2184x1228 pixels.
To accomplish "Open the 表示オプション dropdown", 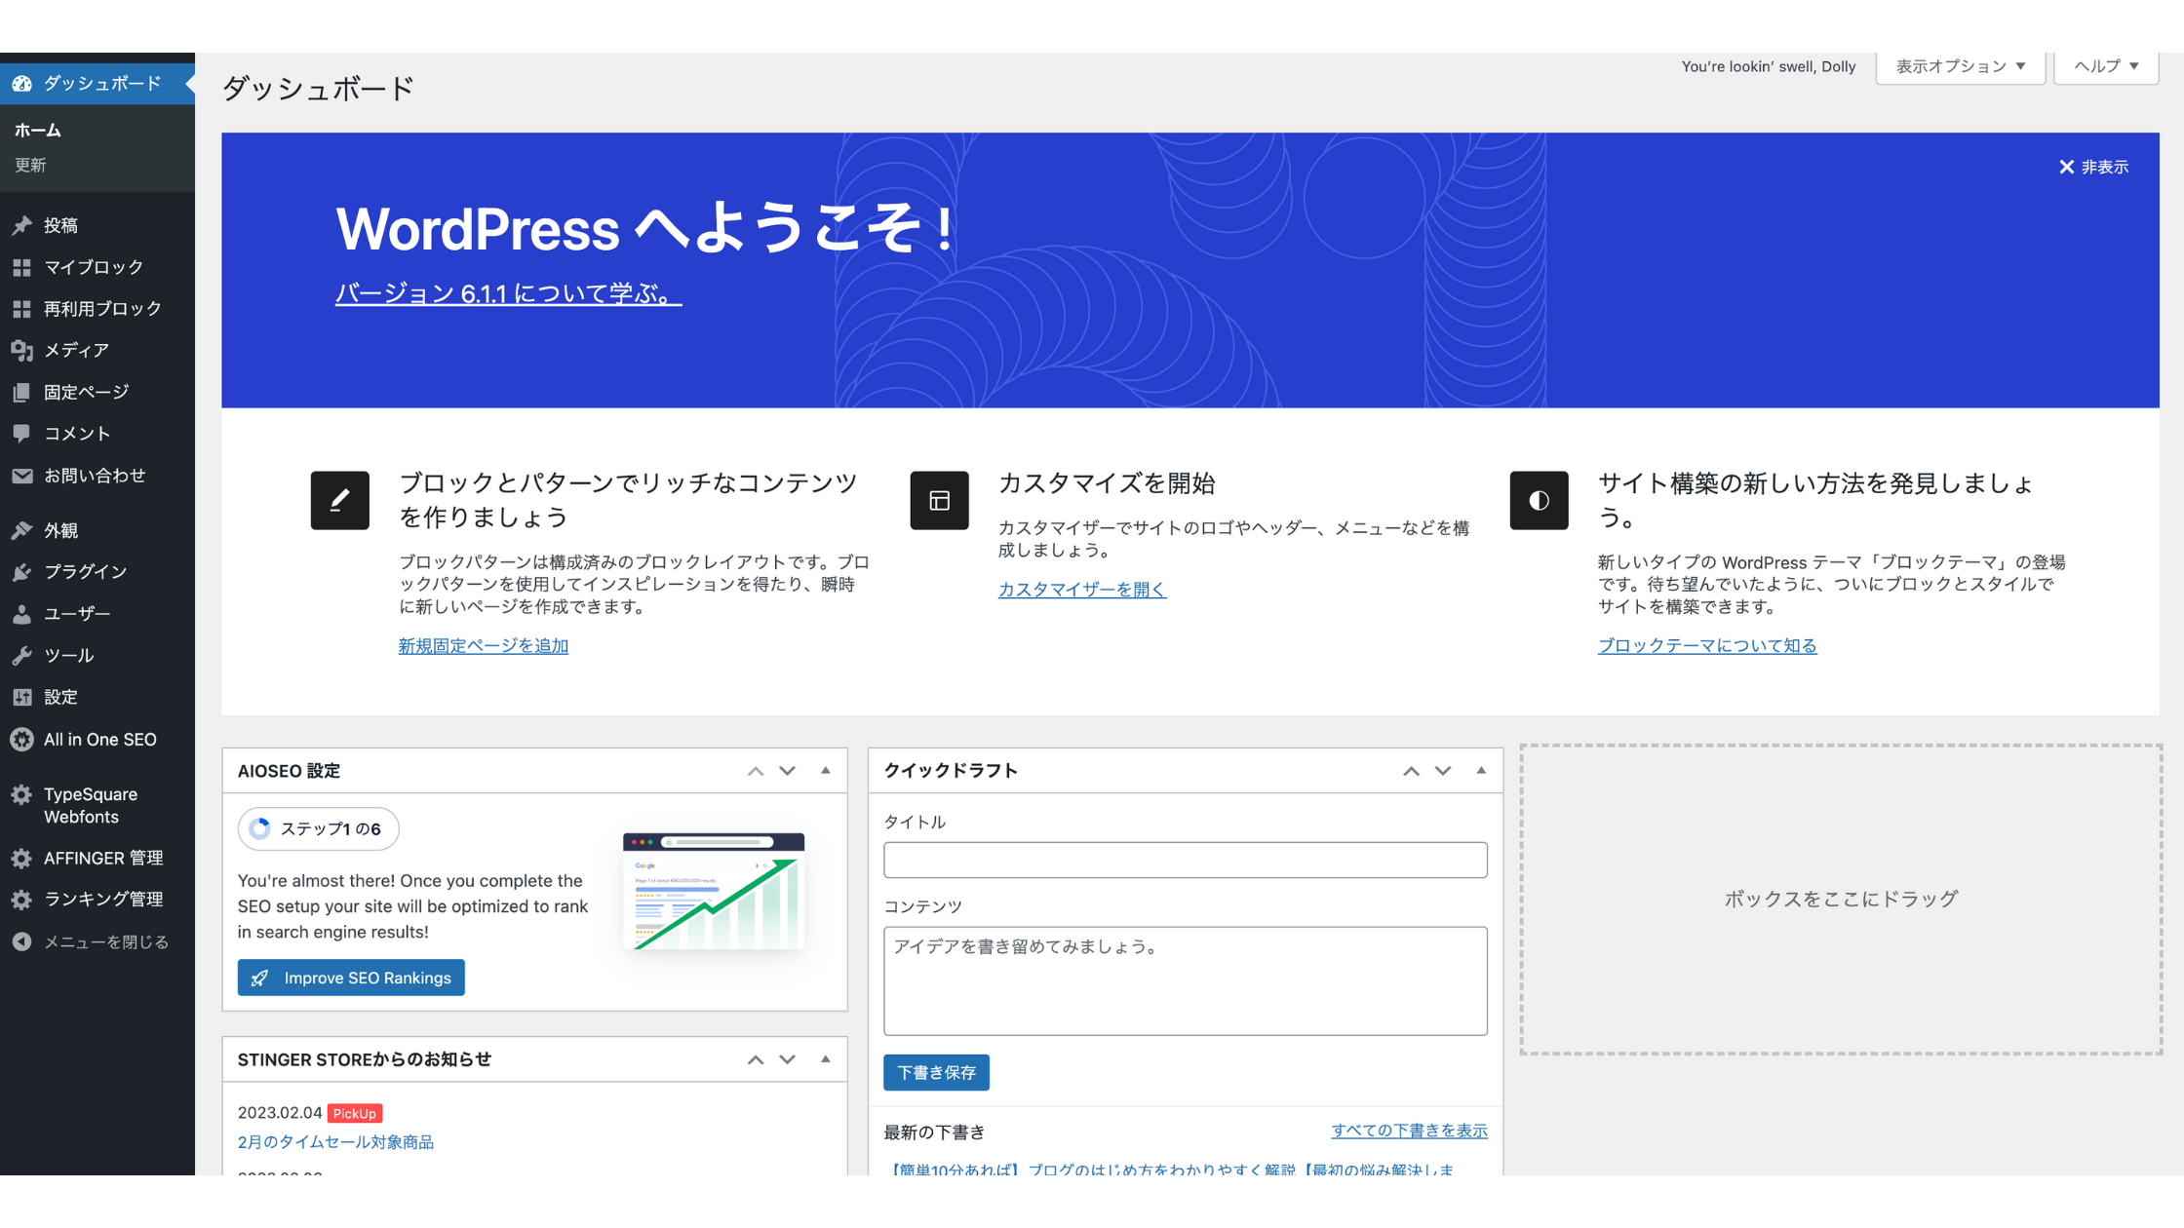I will (1961, 66).
